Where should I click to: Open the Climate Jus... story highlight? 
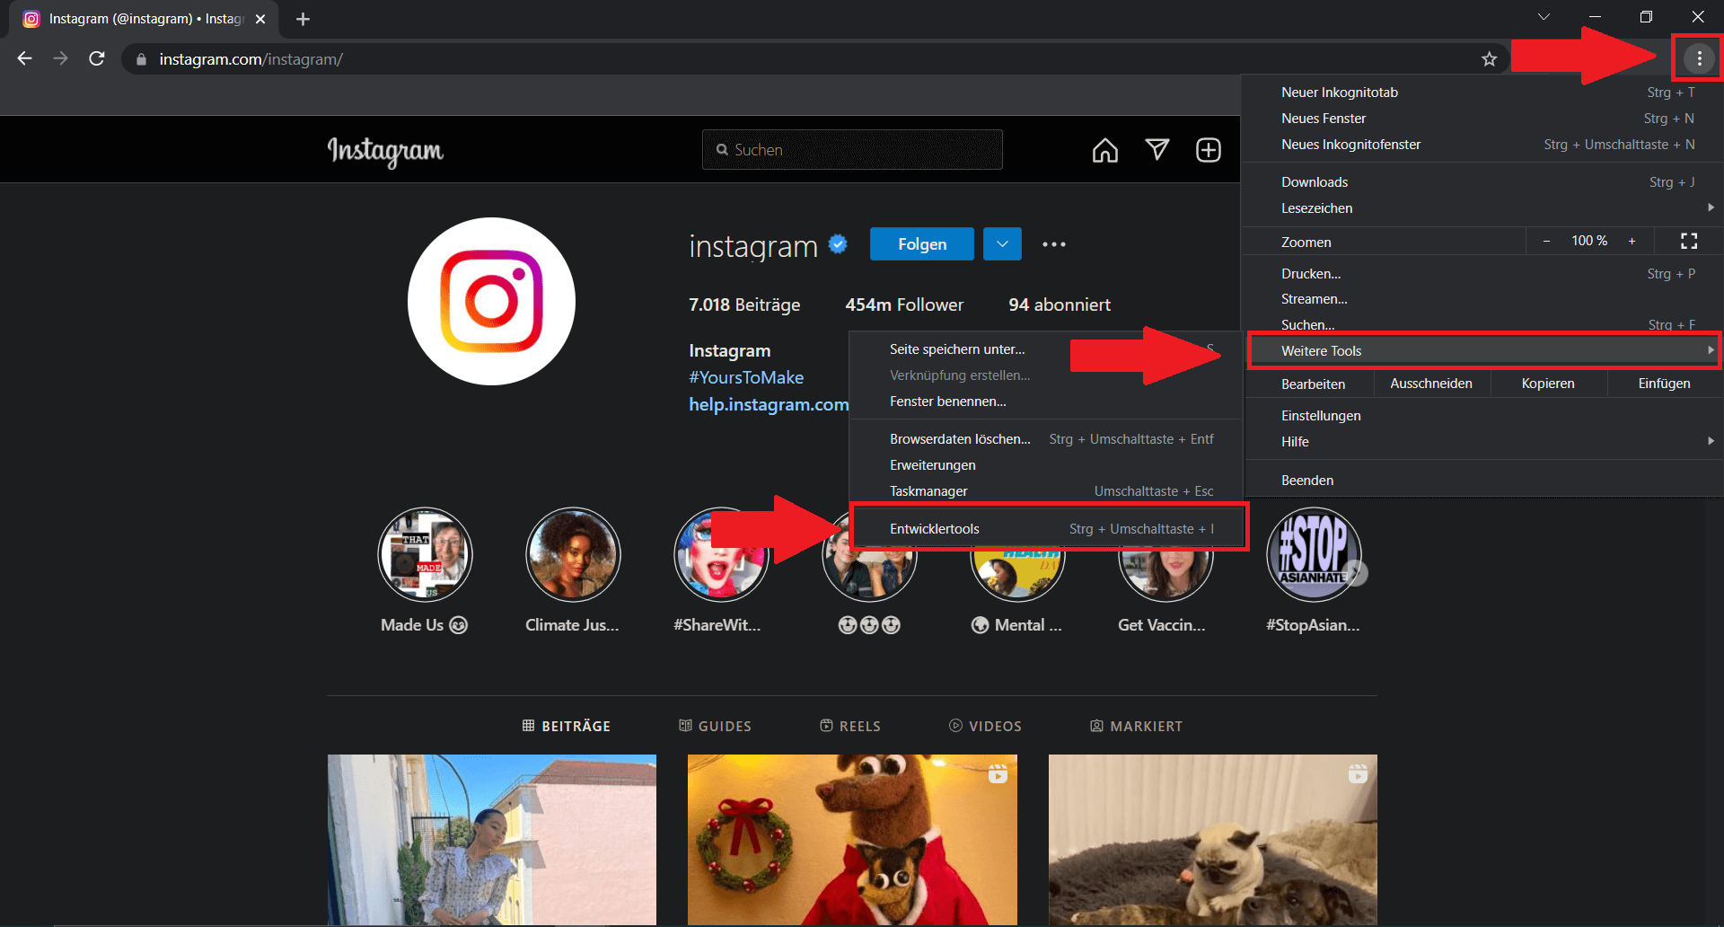(x=572, y=555)
